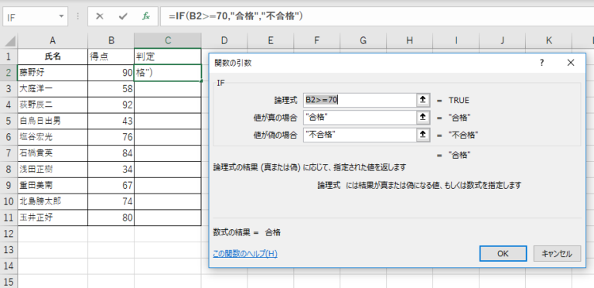Click the 値が偽の場合 input field
594x288 pixels.
click(x=360, y=135)
